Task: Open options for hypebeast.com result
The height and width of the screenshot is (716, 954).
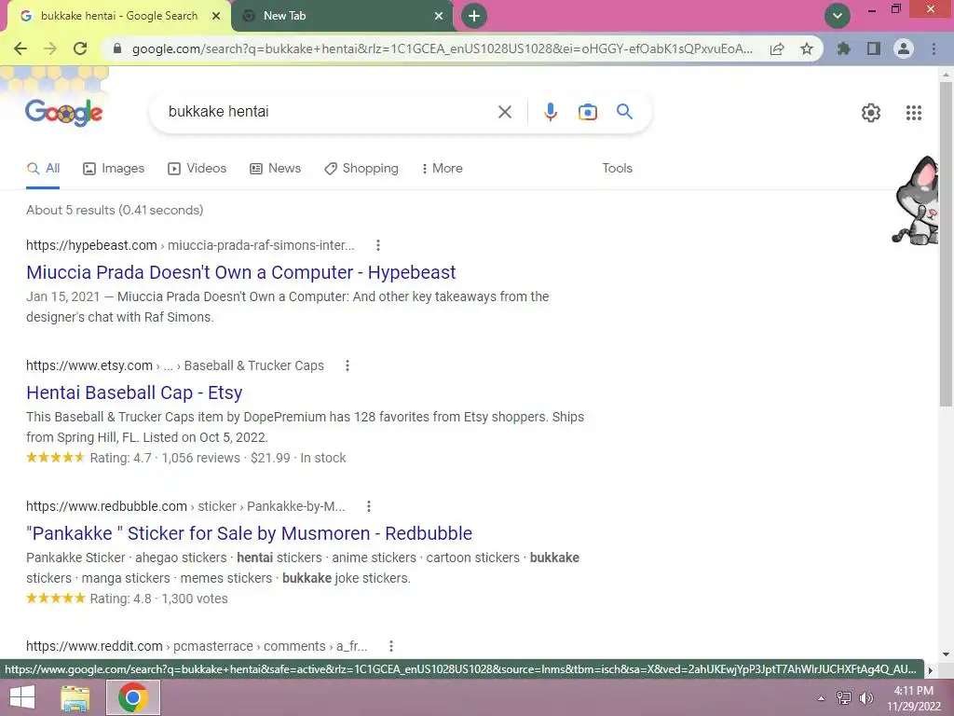Action: (x=378, y=245)
